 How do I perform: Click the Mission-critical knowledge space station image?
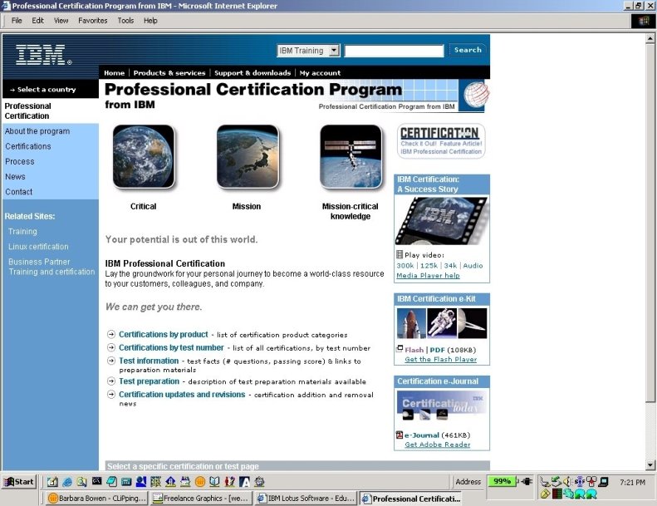[351, 156]
